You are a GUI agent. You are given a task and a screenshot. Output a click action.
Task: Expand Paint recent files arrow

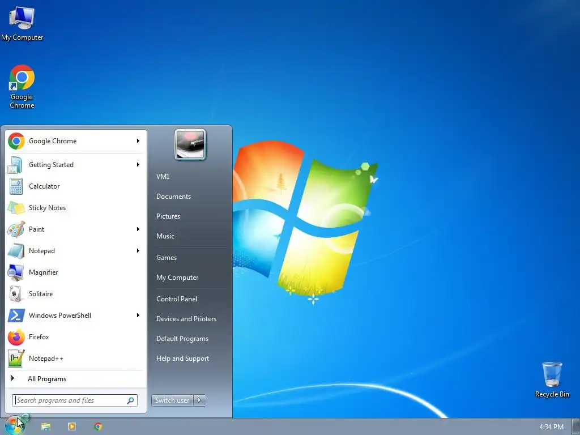click(138, 229)
